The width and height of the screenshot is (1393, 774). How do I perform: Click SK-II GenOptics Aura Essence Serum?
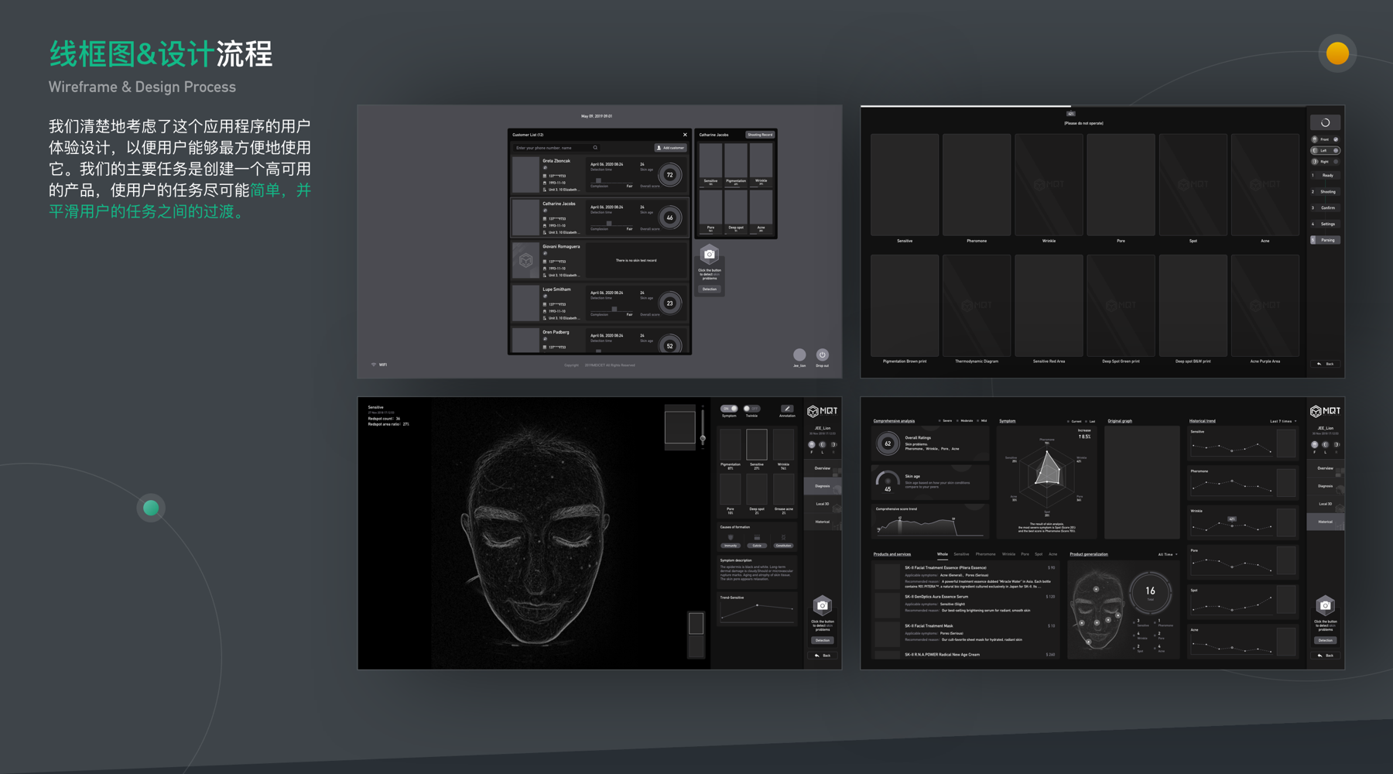coord(964,604)
